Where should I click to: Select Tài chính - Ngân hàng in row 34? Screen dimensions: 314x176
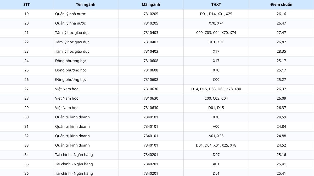(x=74, y=155)
